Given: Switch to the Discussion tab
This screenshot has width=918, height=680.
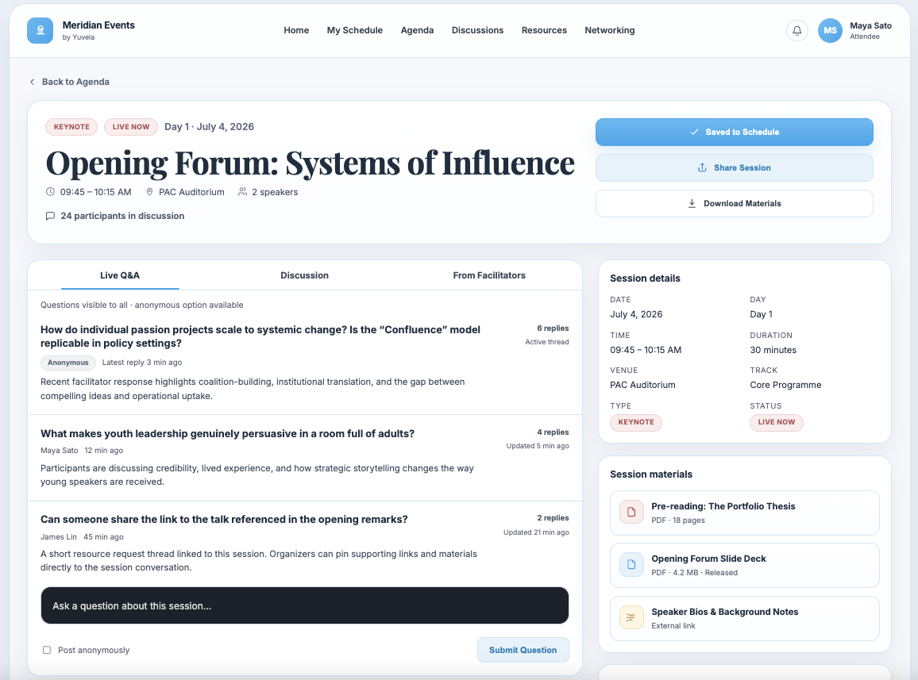Looking at the screenshot, I should tap(304, 275).
